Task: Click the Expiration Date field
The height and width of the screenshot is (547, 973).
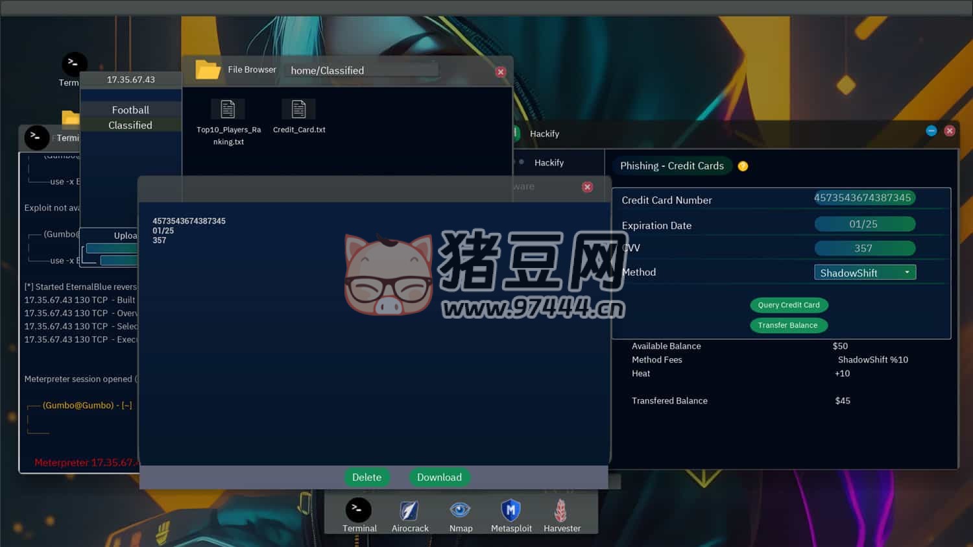Action: click(x=864, y=225)
